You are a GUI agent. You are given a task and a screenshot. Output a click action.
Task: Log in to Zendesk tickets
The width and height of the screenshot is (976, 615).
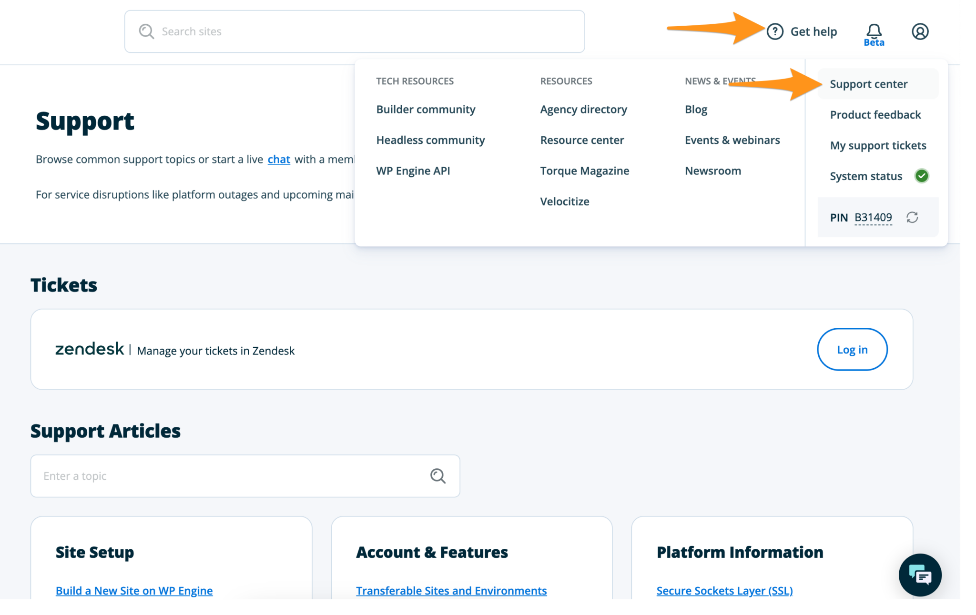pyautogui.click(x=852, y=349)
